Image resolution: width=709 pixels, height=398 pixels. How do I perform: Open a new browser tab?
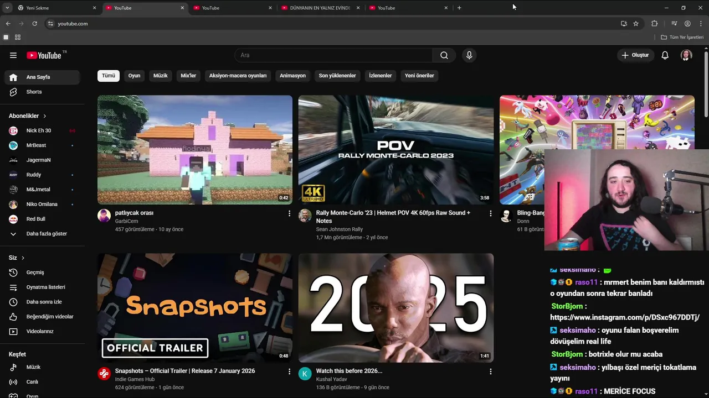coord(459,8)
